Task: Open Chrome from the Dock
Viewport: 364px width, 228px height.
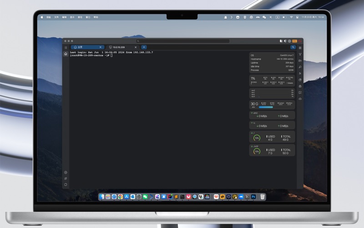Action: pyautogui.click(x=120, y=197)
